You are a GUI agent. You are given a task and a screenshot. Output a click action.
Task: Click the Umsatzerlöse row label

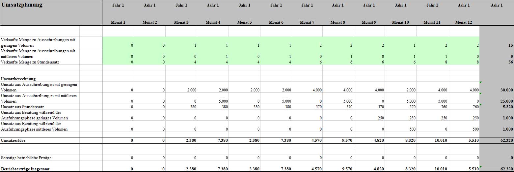14,140
